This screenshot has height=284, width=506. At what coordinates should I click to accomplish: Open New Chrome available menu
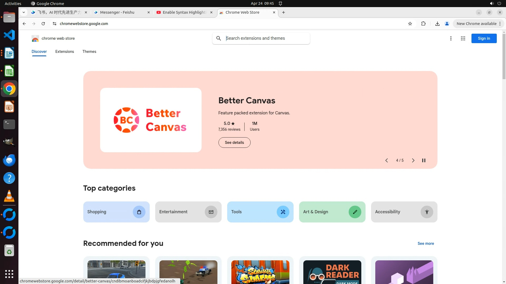pyautogui.click(x=478, y=24)
